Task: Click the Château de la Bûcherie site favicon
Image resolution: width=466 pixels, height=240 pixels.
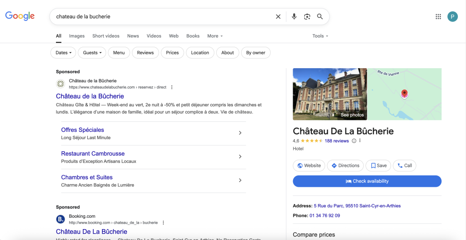Action: [61, 84]
